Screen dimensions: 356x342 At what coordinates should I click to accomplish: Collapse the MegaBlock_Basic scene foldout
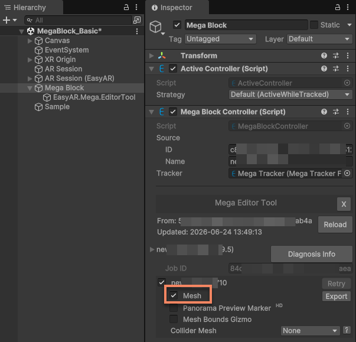point(22,31)
